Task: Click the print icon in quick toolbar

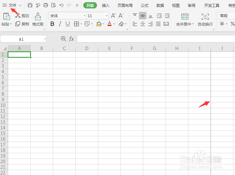Action: 46,5
